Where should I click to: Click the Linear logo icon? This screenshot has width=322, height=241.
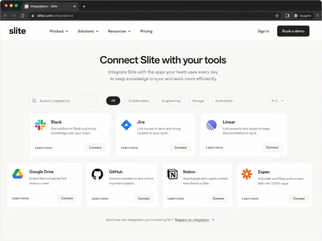[211, 125]
